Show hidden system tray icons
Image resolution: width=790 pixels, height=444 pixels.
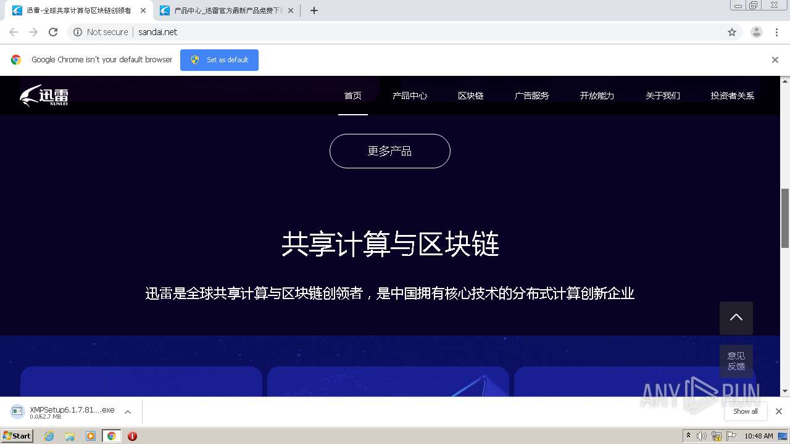[689, 436]
